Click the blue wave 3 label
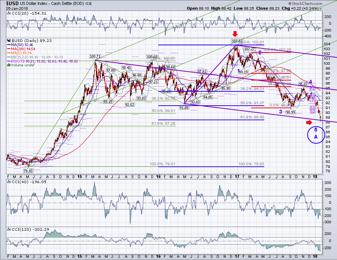337x260 pixels. click(280, 112)
